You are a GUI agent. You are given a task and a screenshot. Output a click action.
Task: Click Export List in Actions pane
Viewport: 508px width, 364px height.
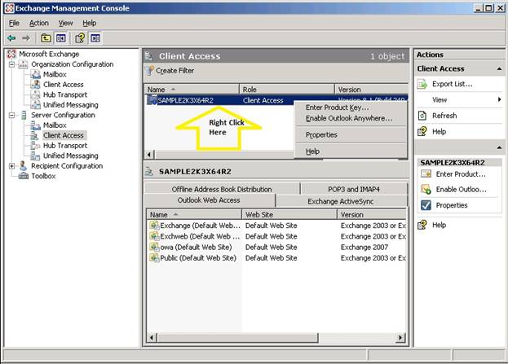click(453, 84)
